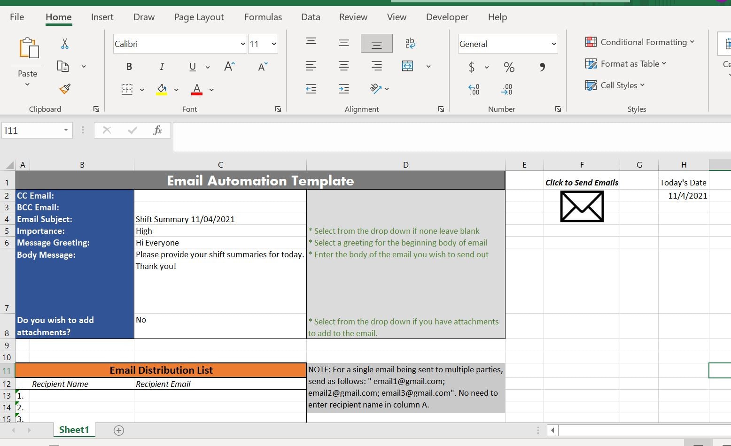Select the Merge & Center icon
The height and width of the screenshot is (446, 731).
407,66
